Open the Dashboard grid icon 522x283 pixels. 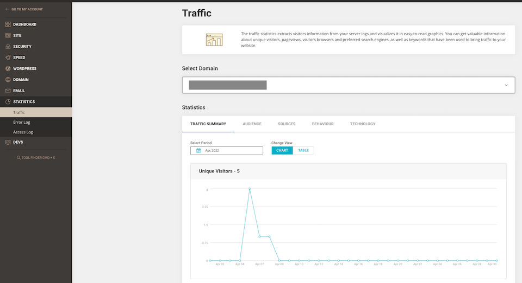[x=8, y=24]
